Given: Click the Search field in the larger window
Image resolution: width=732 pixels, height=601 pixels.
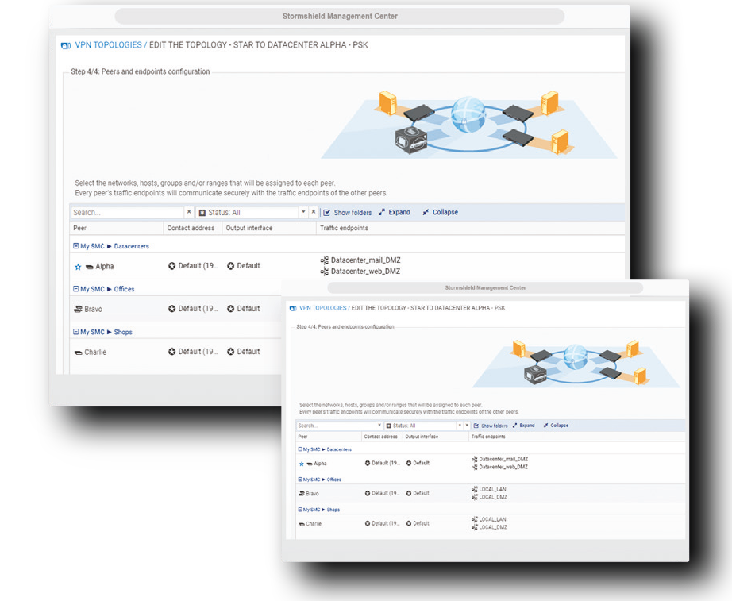Looking at the screenshot, I should pos(127,213).
